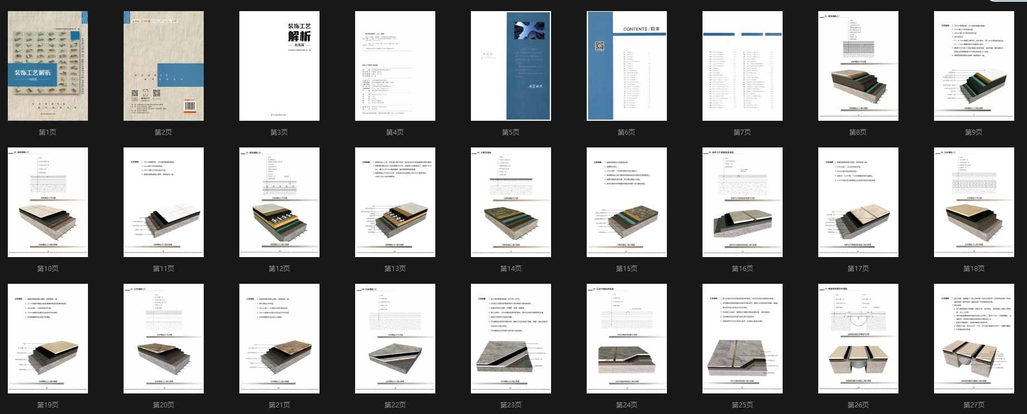
Task: Open the page 14 thumbnail
Action: coord(511,202)
